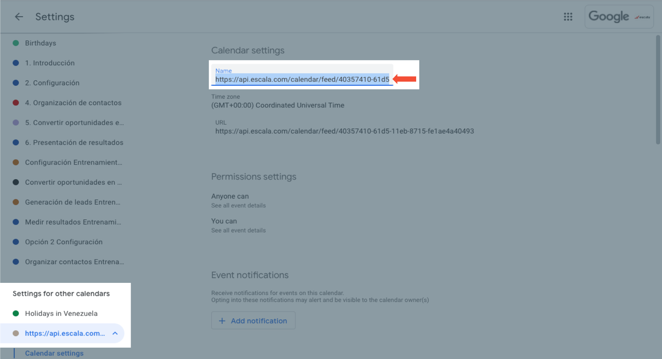
Task: Click green dot of Holidays in Venezuela
Action: [16, 314]
